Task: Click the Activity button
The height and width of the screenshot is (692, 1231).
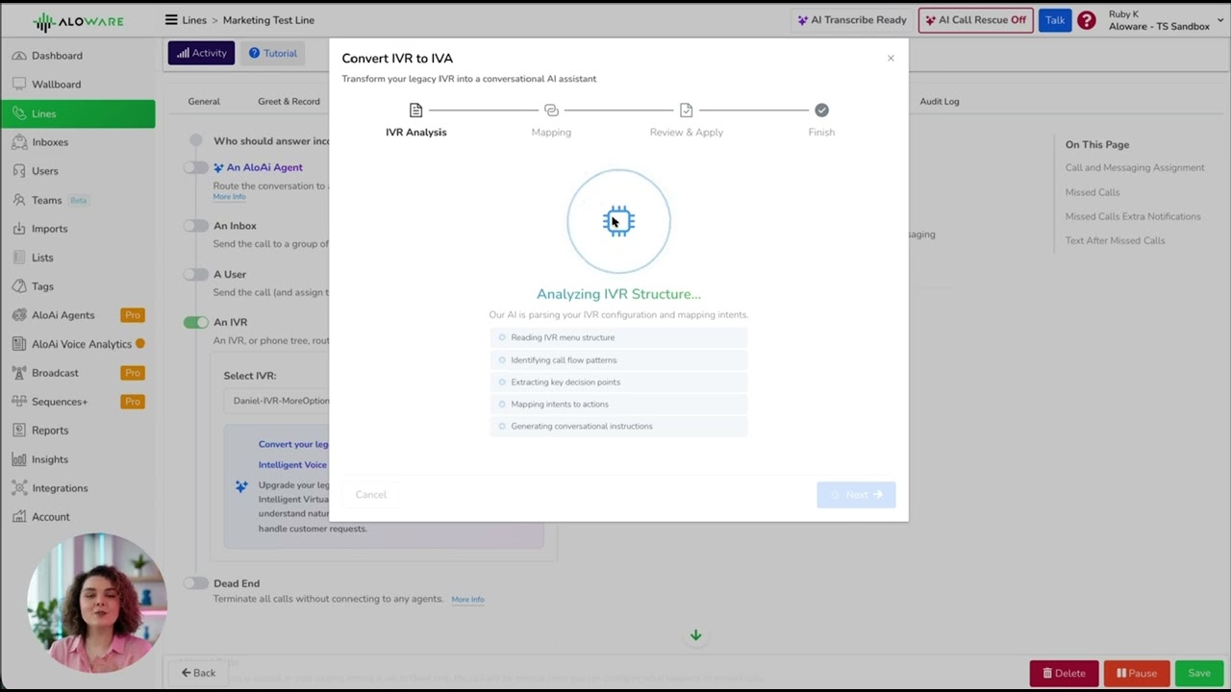Action: point(201,53)
